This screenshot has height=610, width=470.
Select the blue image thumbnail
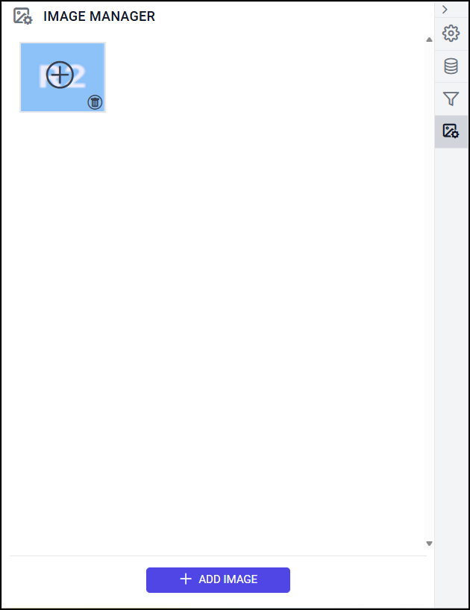tap(63, 78)
